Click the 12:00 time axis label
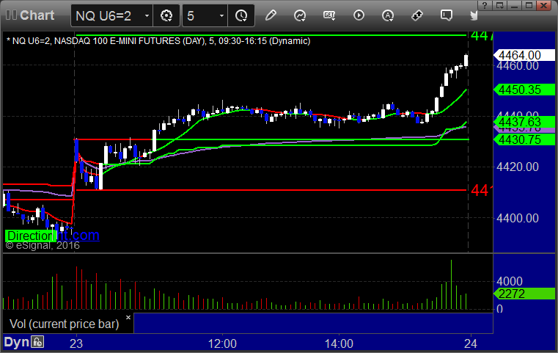 [222, 343]
